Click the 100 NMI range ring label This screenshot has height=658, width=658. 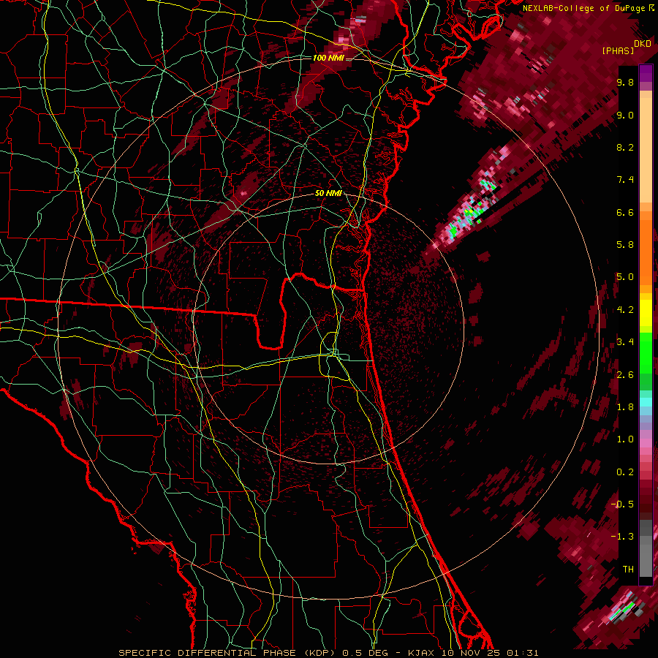click(x=328, y=58)
